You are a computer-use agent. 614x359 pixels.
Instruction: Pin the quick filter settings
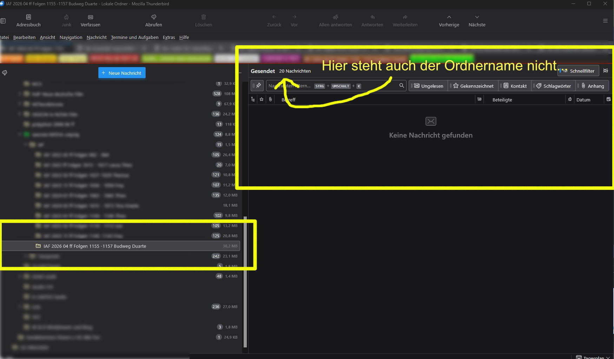(257, 86)
